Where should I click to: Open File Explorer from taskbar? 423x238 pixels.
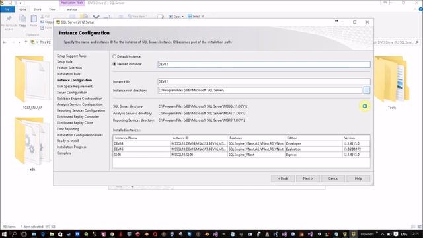coord(52,234)
